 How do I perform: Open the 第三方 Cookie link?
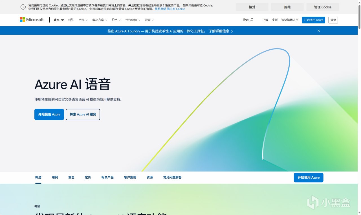pos(176,9)
